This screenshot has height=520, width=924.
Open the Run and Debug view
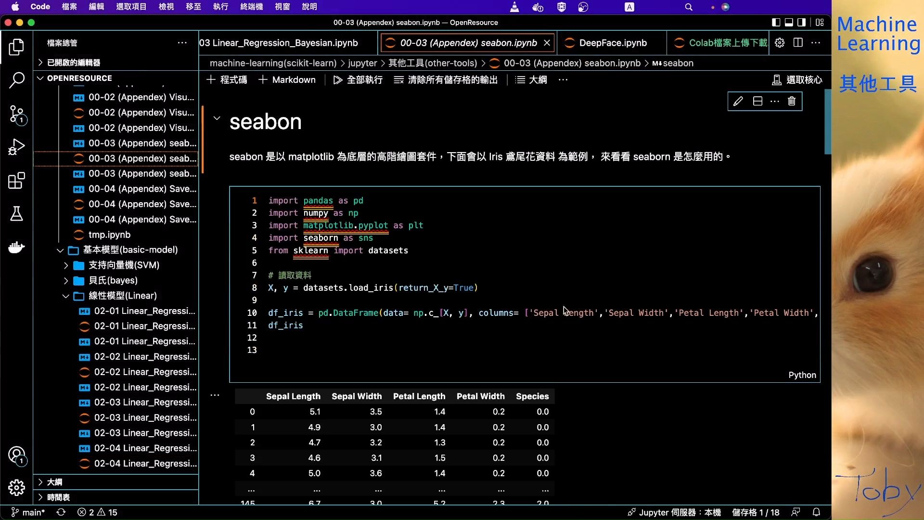coord(16,147)
